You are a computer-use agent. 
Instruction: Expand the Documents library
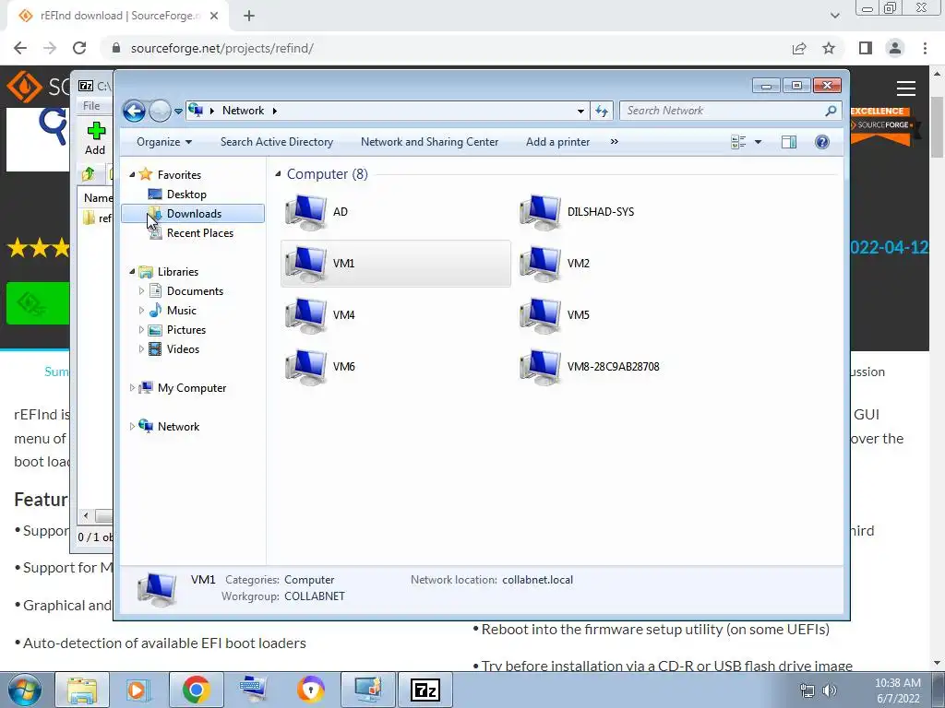coord(141,290)
